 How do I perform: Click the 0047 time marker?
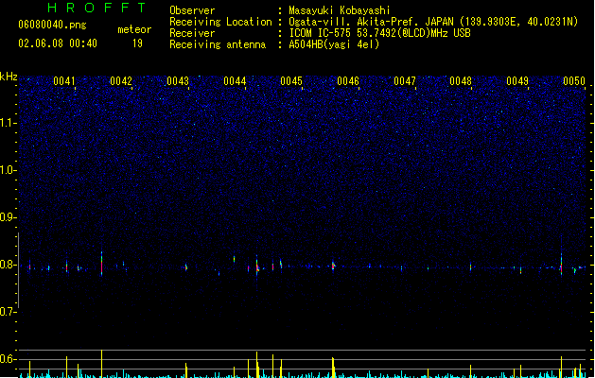click(405, 81)
